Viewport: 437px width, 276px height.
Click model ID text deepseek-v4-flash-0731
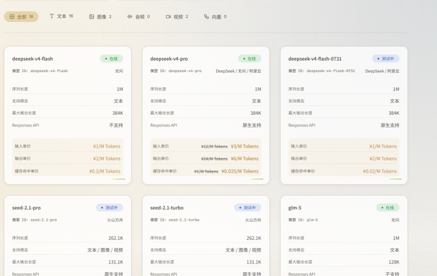click(x=331, y=71)
